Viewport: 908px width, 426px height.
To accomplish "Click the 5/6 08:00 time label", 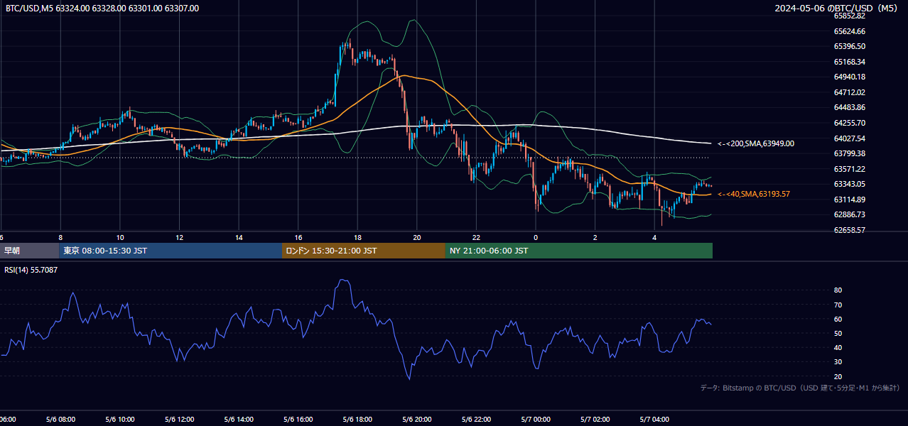I will pyautogui.click(x=60, y=420).
